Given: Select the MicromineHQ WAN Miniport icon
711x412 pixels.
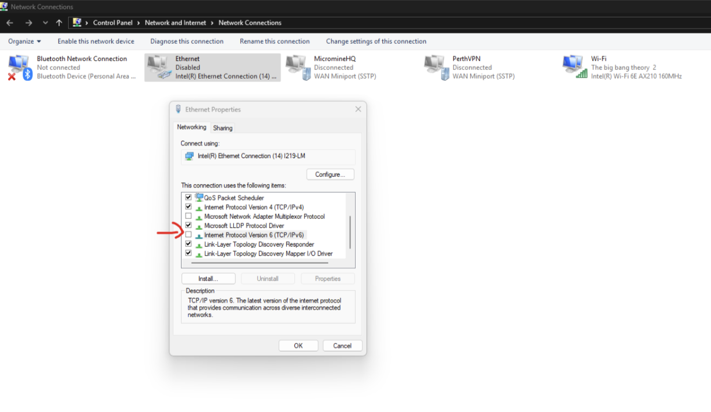Looking at the screenshot, I should pos(297,66).
